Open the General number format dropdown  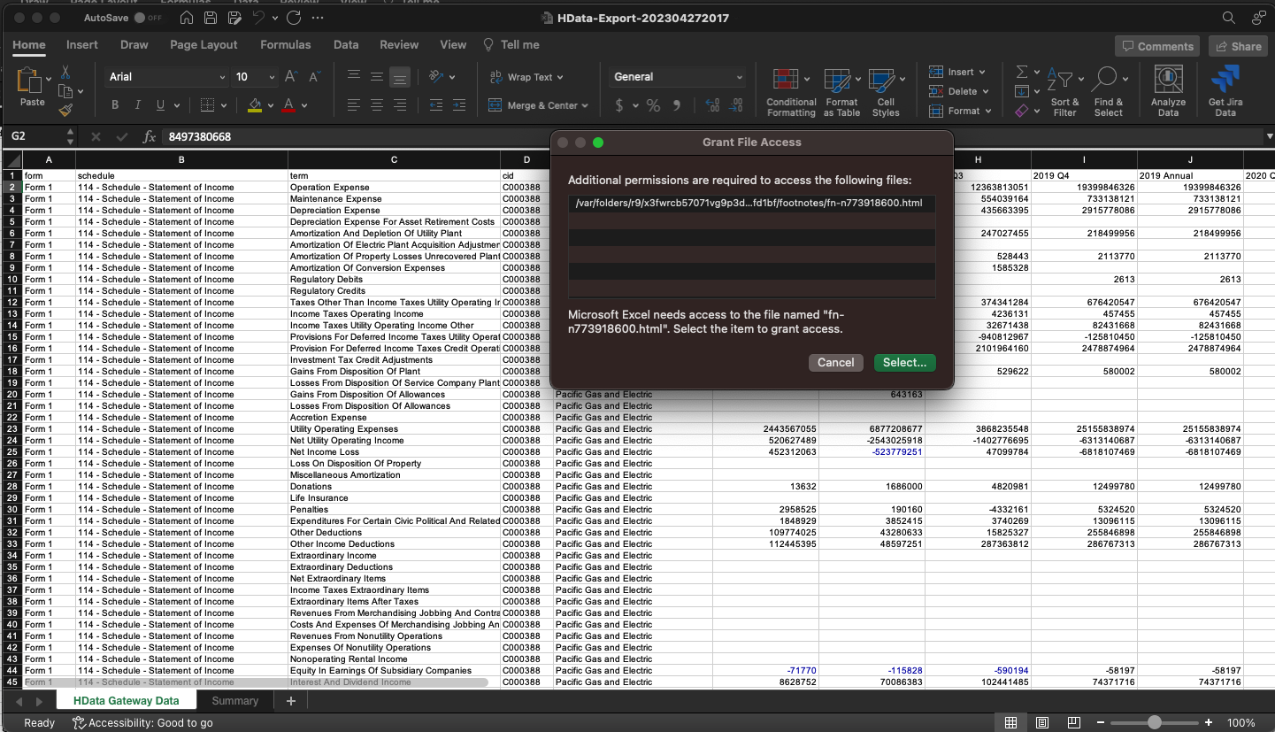pyautogui.click(x=740, y=77)
